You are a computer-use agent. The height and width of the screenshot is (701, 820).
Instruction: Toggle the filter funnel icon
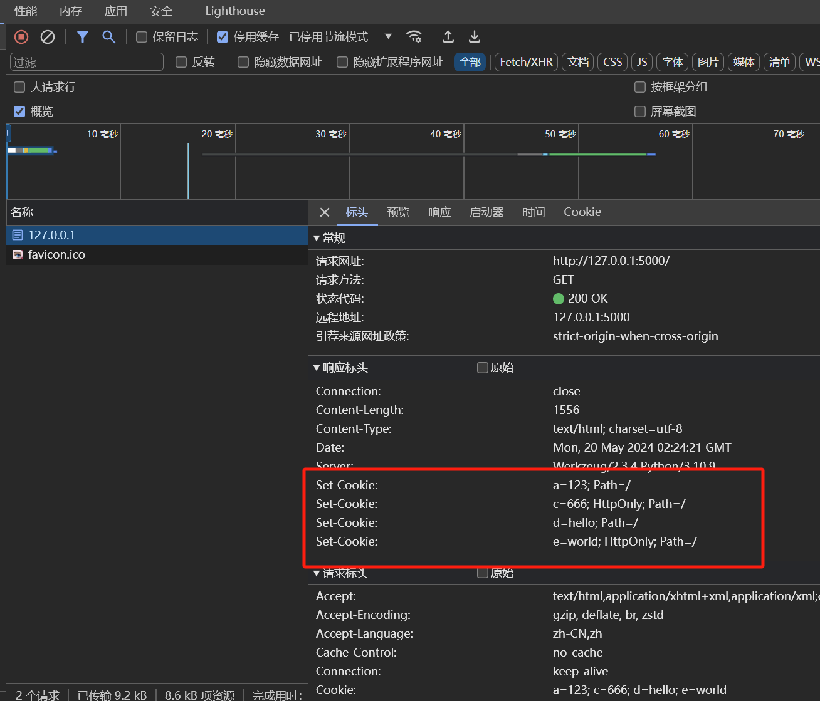(82, 37)
